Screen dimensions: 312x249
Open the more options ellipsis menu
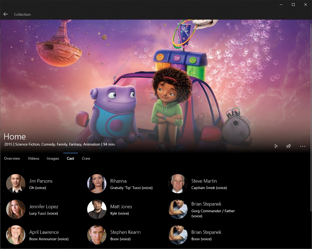(302, 146)
